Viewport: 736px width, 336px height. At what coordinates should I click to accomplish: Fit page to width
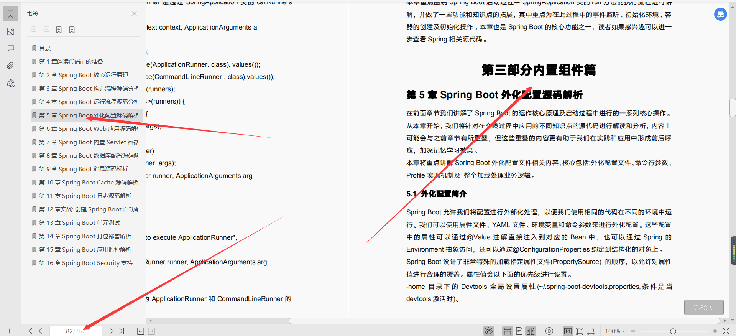tap(591, 331)
